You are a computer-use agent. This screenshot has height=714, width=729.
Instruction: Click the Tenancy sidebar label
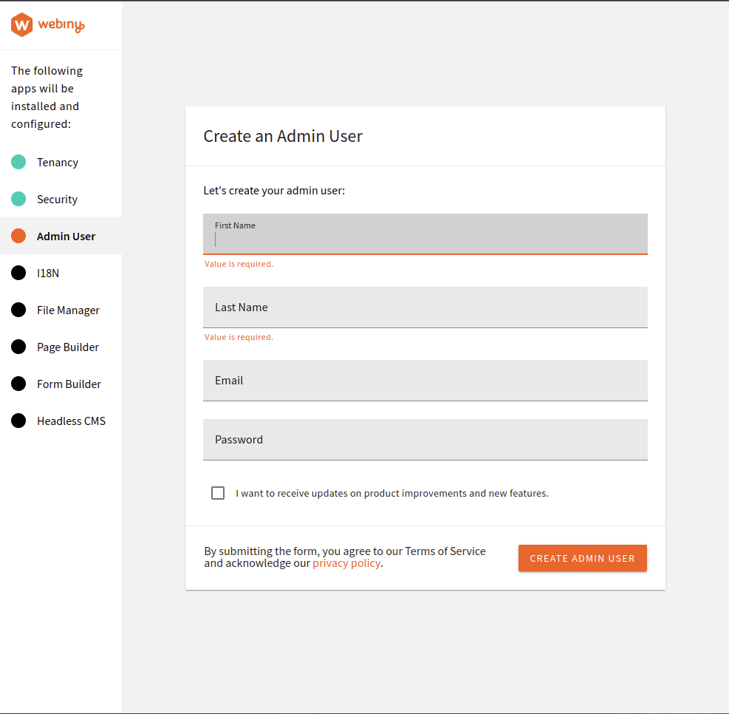point(58,162)
